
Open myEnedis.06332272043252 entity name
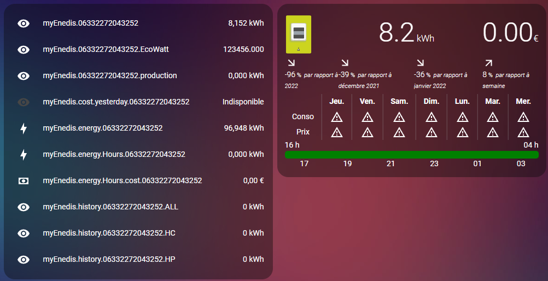pos(91,23)
